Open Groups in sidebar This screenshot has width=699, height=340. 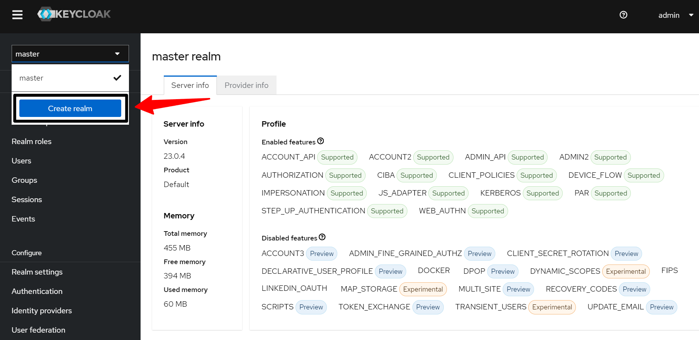click(x=24, y=180)
